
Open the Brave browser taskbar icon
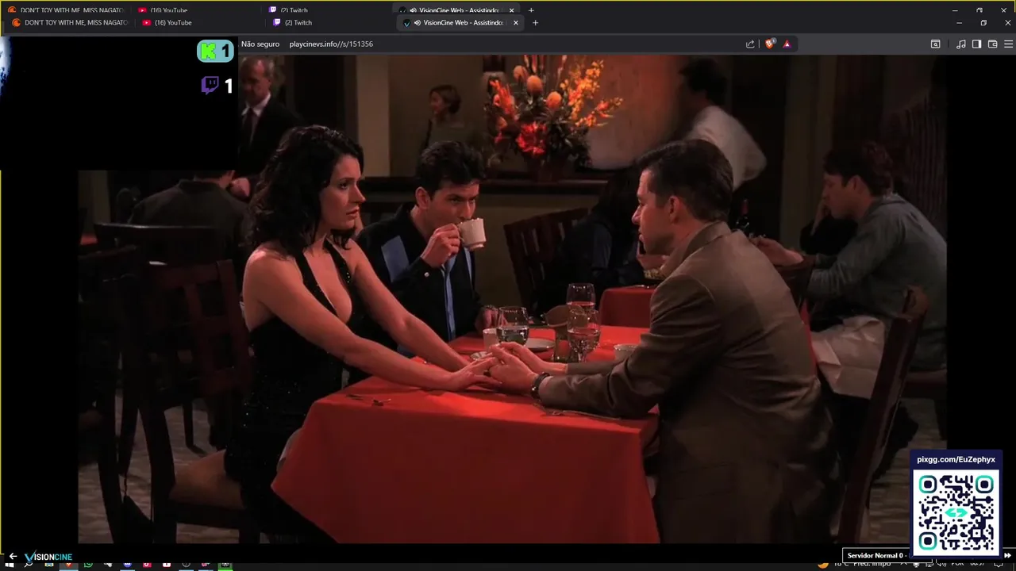pos(68,565)
